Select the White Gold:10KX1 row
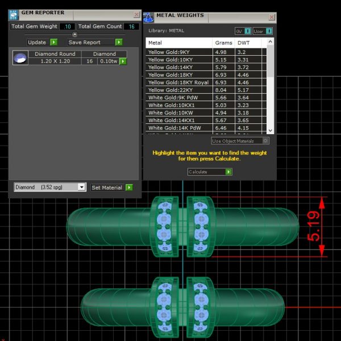The image size is (341, 341). [x=206, y=105]
